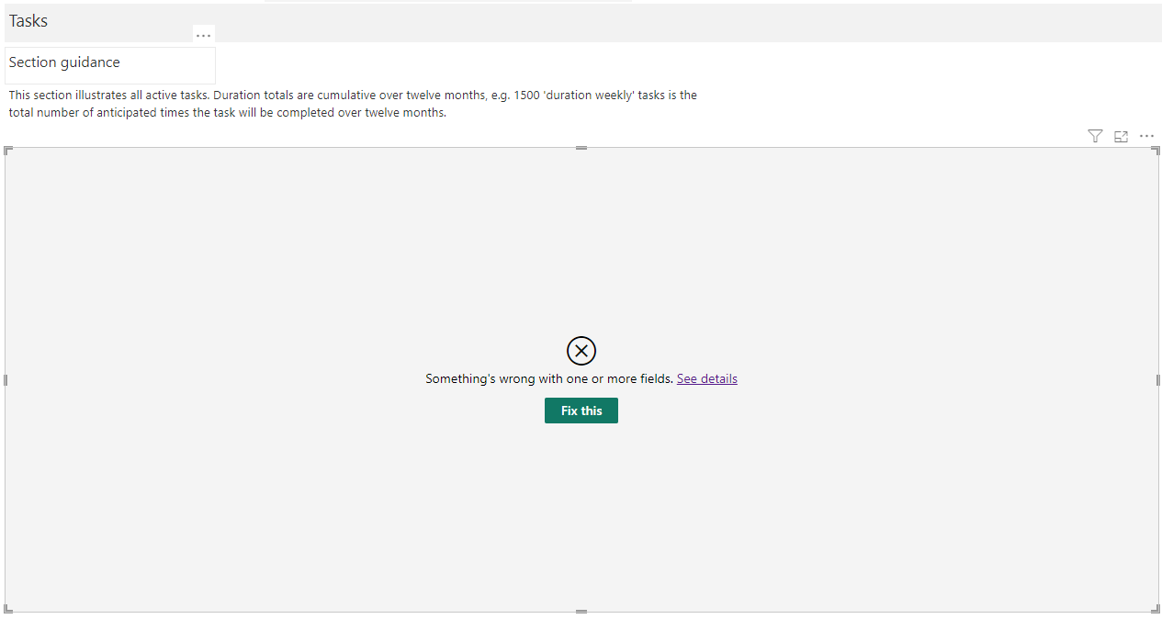This screenshot has width=1173, height=619.
Task: Click the Tasks page title
Action: click(28, 20)
